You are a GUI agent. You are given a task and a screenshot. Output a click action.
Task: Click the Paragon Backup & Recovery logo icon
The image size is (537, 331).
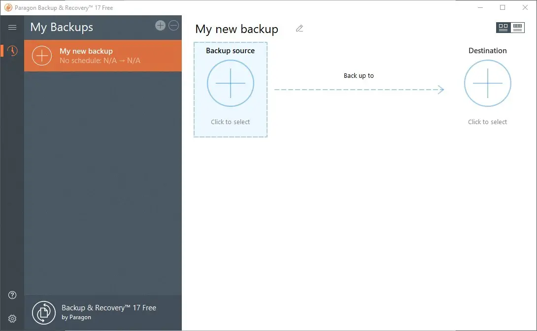pos(44,312)
